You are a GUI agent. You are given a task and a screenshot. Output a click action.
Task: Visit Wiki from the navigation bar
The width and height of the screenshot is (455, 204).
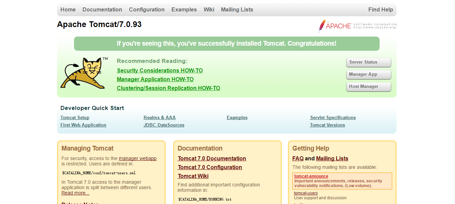(209, 9)
